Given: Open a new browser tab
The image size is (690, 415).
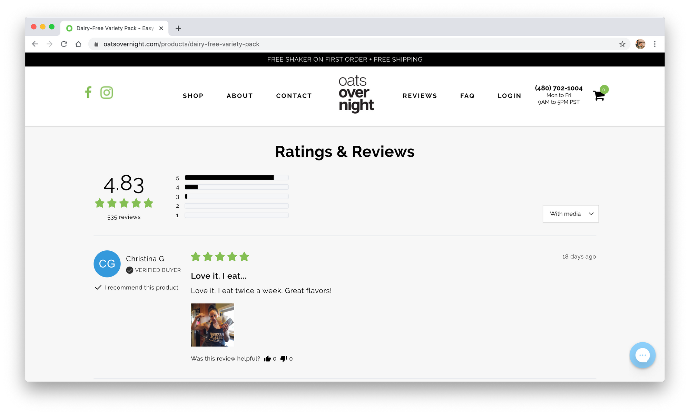Looking at the screenshot, I should click(x=178, y=28).
